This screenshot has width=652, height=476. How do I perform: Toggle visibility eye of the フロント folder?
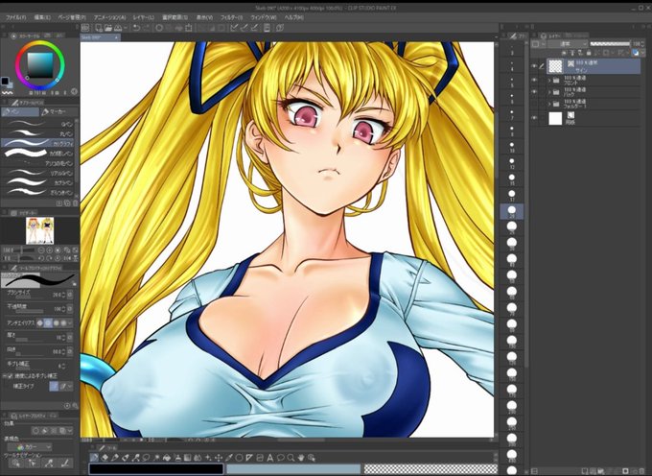coord(535,80)
